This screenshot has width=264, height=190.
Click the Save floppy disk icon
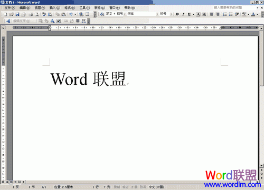17,14
